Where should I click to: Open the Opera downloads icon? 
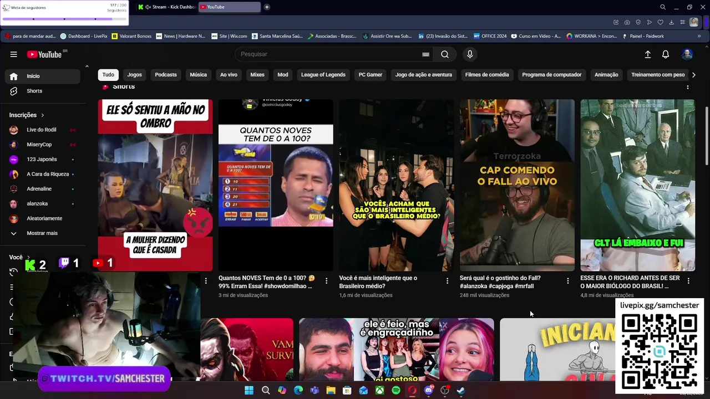point(671,22)
